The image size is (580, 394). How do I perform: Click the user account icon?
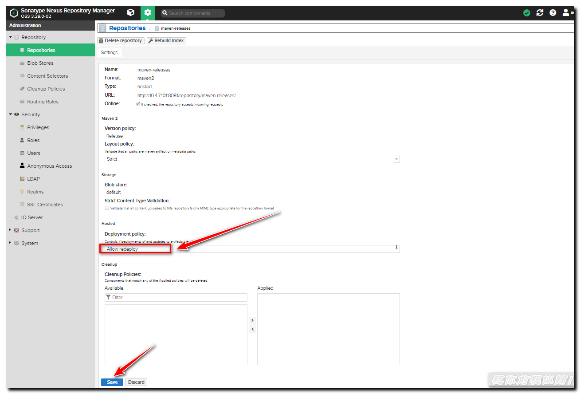click(566, 13)
